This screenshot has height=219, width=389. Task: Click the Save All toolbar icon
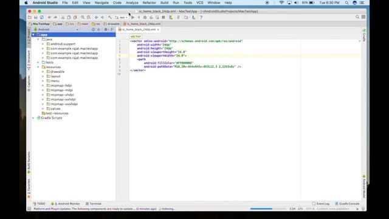(x=36, y=18)
